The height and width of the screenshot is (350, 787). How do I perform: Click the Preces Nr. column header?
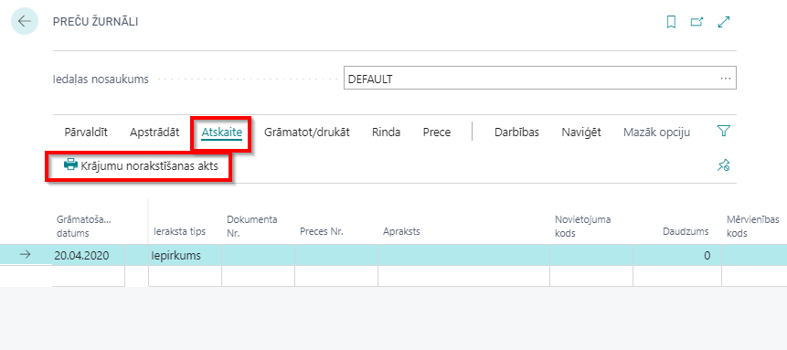coord(321,231)
